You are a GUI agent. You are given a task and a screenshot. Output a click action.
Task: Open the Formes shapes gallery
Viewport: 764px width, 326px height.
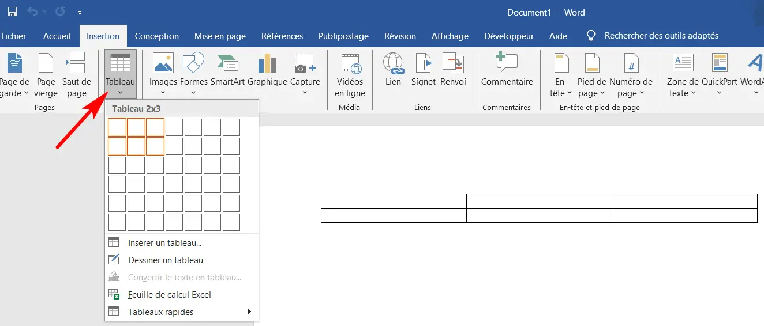point(194,75)
